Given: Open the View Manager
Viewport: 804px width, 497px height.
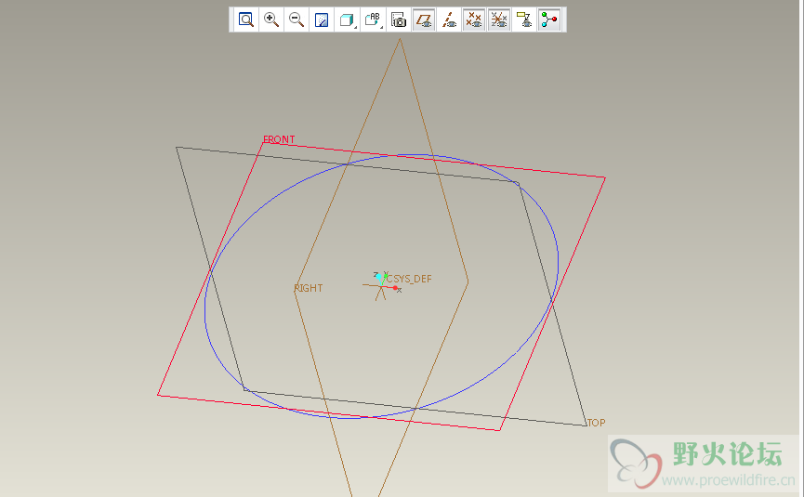Looking at the screenshot, I should click(399, 20).
